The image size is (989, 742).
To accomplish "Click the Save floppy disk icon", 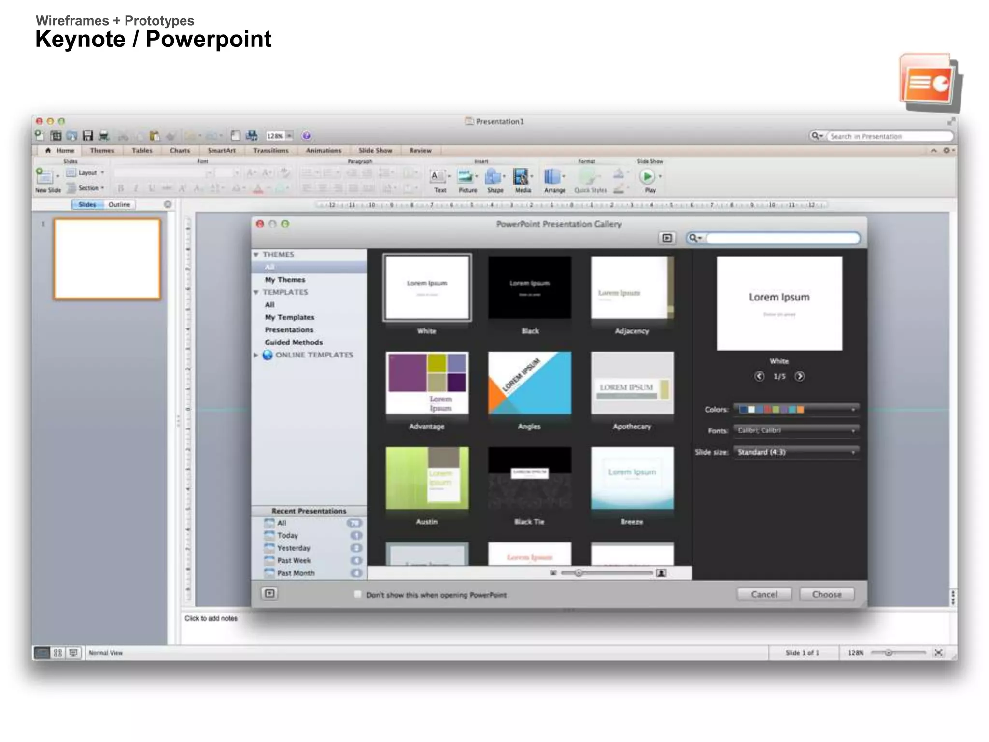I will click(x=87, y=136).
